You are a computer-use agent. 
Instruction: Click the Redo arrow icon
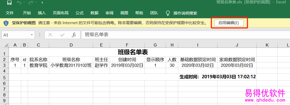[x=31, y=3]
